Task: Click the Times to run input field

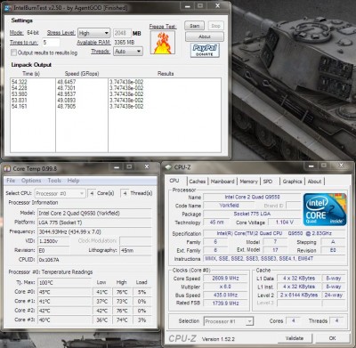Action: coord(51,42)
